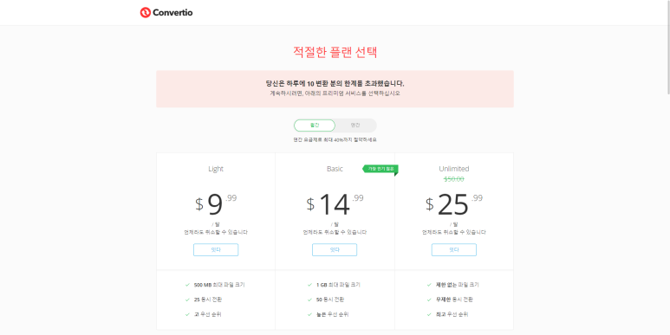
Task: Click checkmark beside 25 concurrent conversions
Action: pos(187,300)
